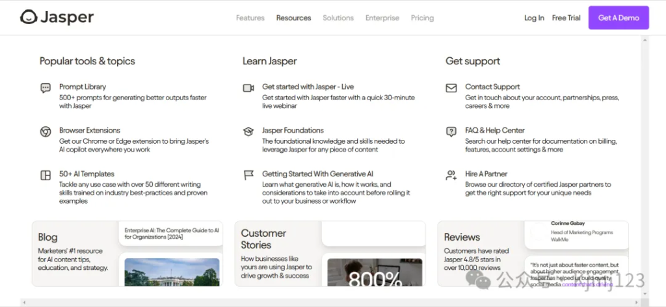This screenshot has width=666, height=307.
Task: Open the Features menu
Action: tap(250, 18)
